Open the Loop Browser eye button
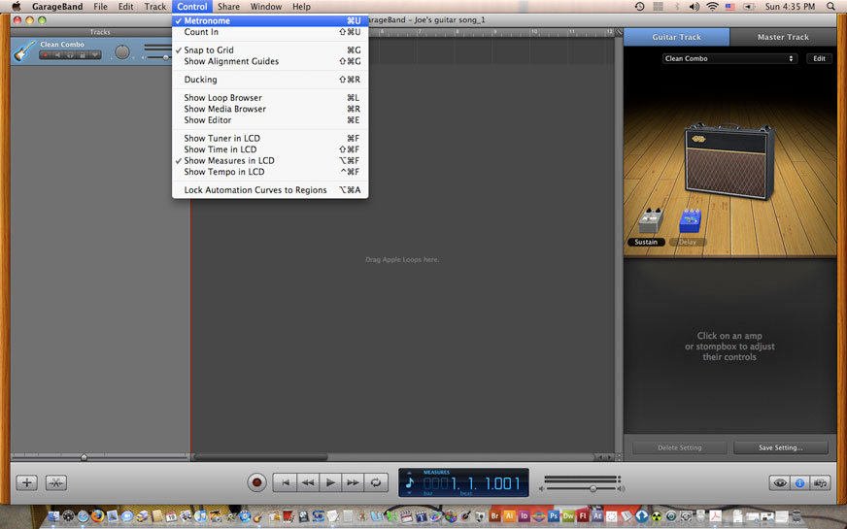The width and height of the screenshot is (847, 529). click(x=779, y=482)
